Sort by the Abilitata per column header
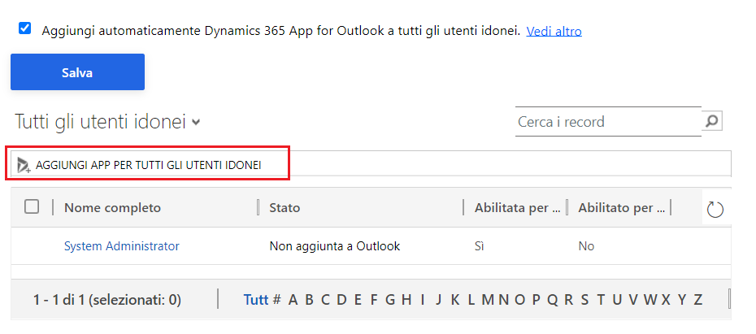 (x=517, y=208)
